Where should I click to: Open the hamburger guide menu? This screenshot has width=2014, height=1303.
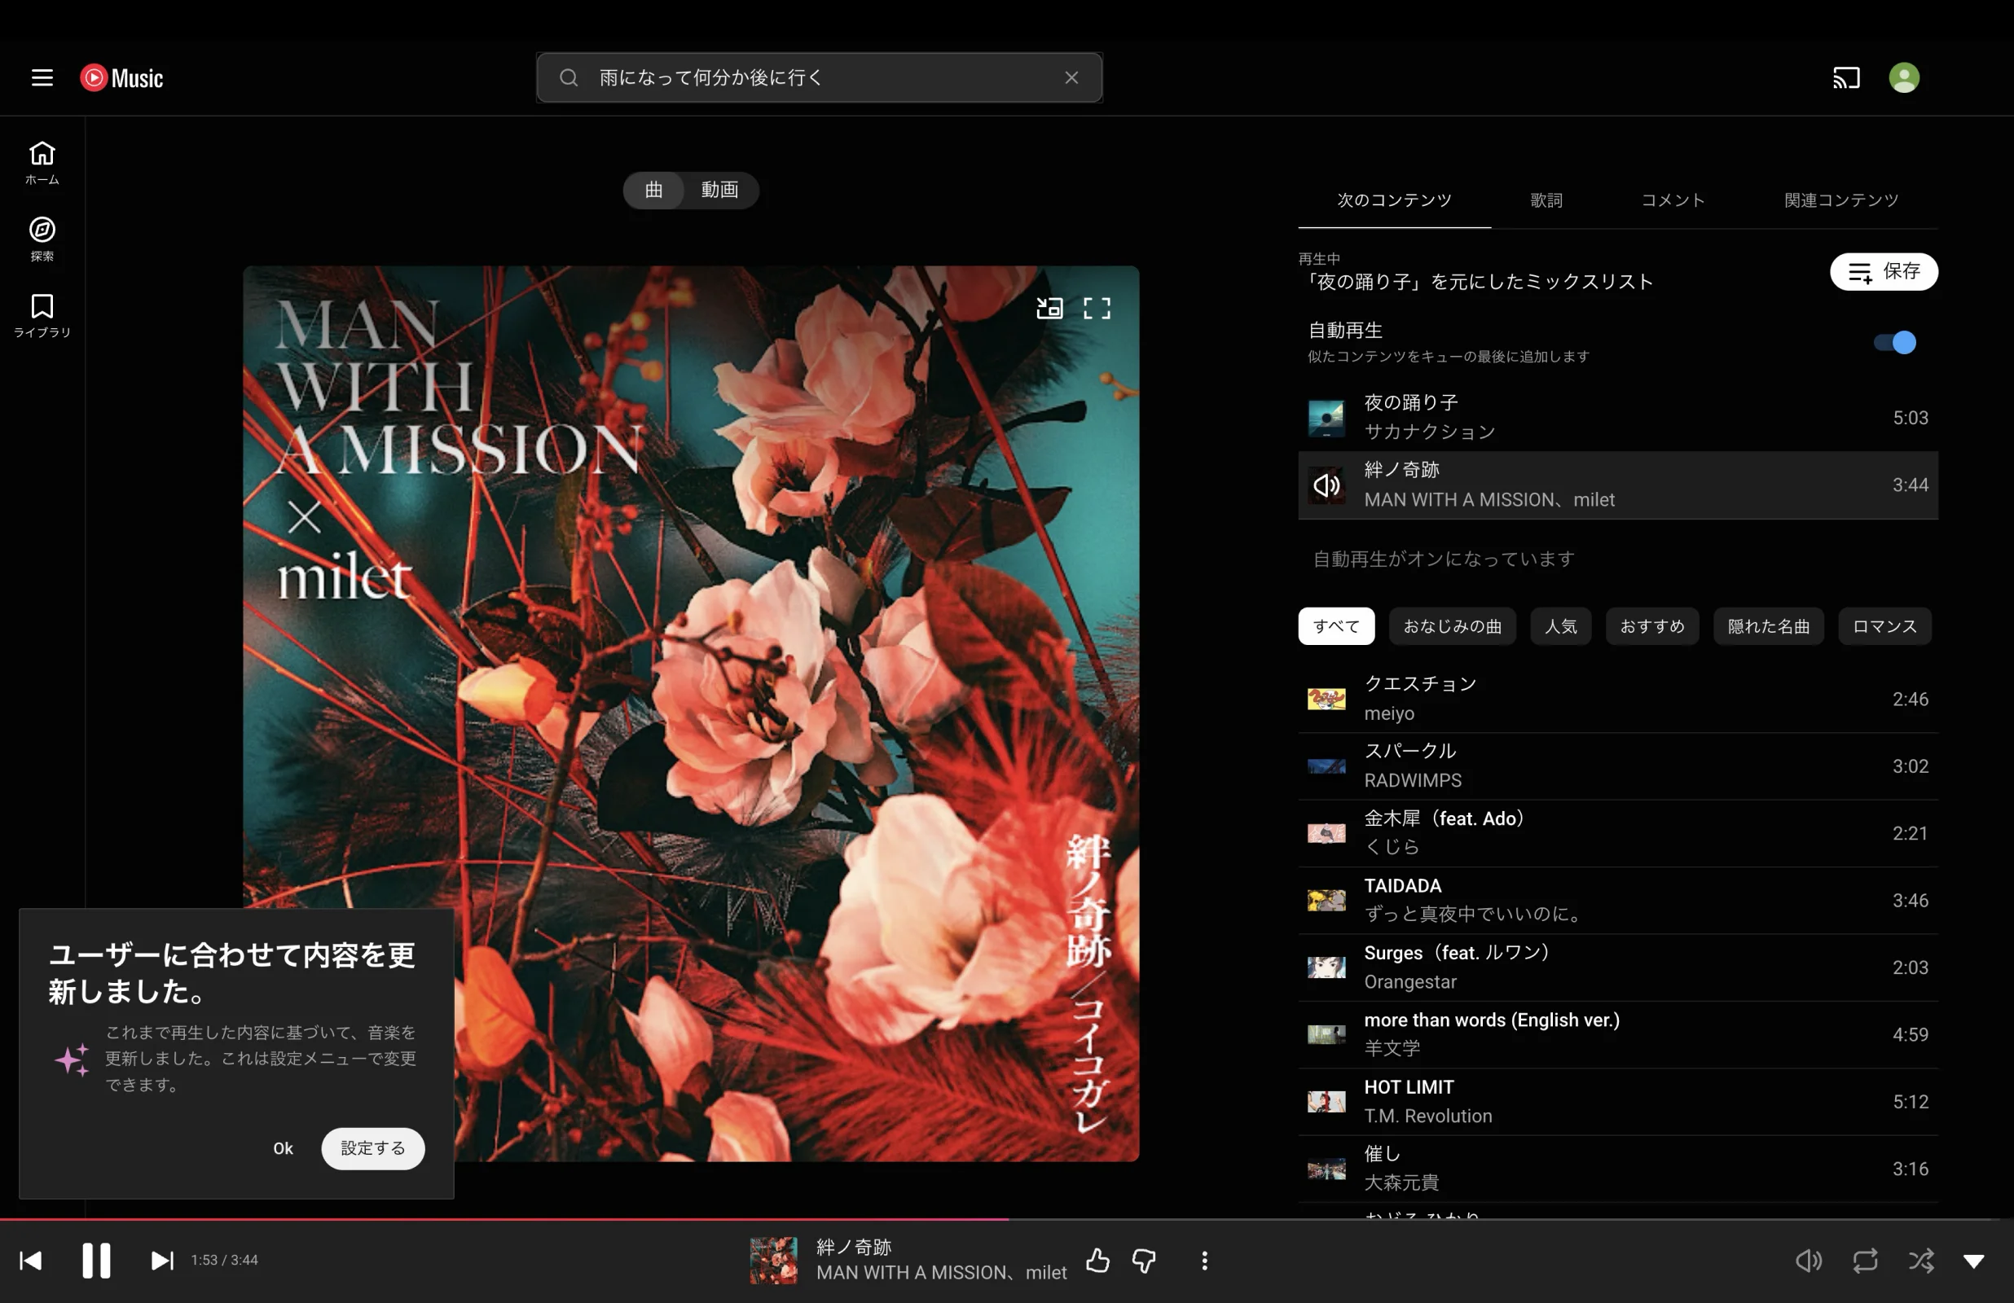point(42,78)
